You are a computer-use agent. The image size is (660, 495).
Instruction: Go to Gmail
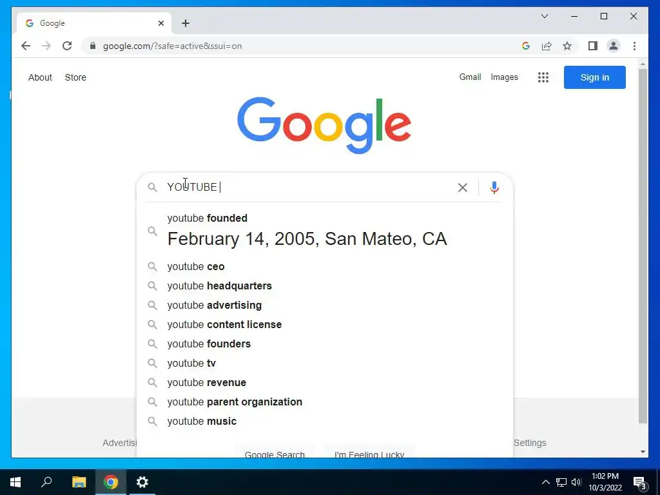pos(470,77)
